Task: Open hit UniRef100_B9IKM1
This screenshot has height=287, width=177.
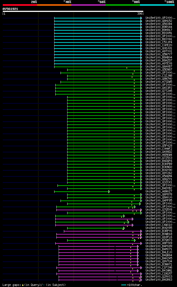Action: point(159,33)
